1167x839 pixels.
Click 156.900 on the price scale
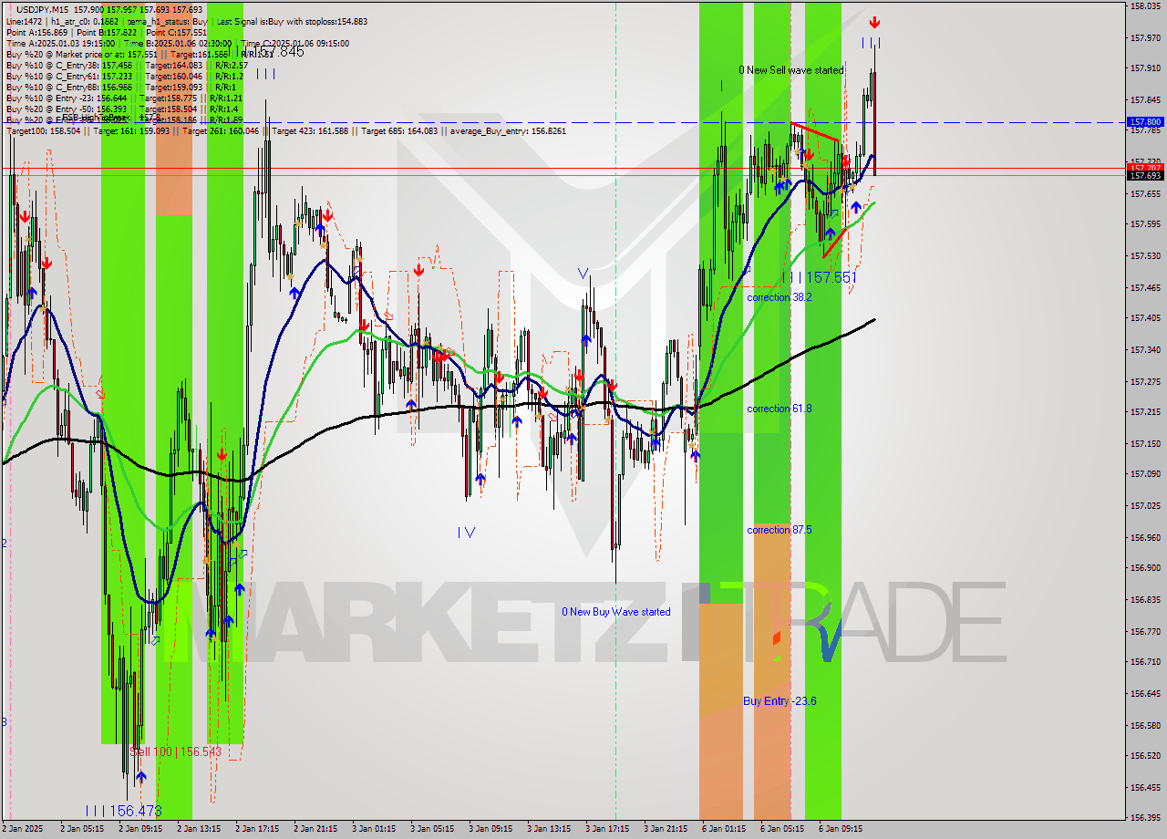point(1145,568)
